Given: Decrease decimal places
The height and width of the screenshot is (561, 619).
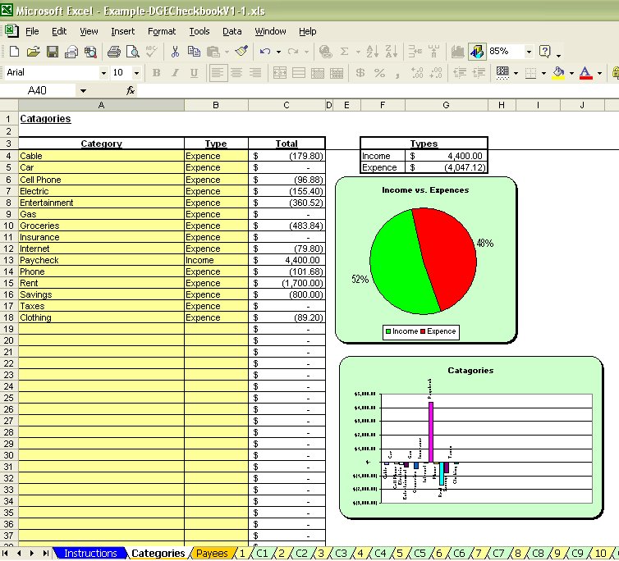Looking at the screenshot, I should (436, 73).
